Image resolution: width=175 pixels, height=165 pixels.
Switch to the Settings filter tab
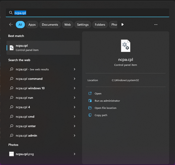click(x=83, y=24)
